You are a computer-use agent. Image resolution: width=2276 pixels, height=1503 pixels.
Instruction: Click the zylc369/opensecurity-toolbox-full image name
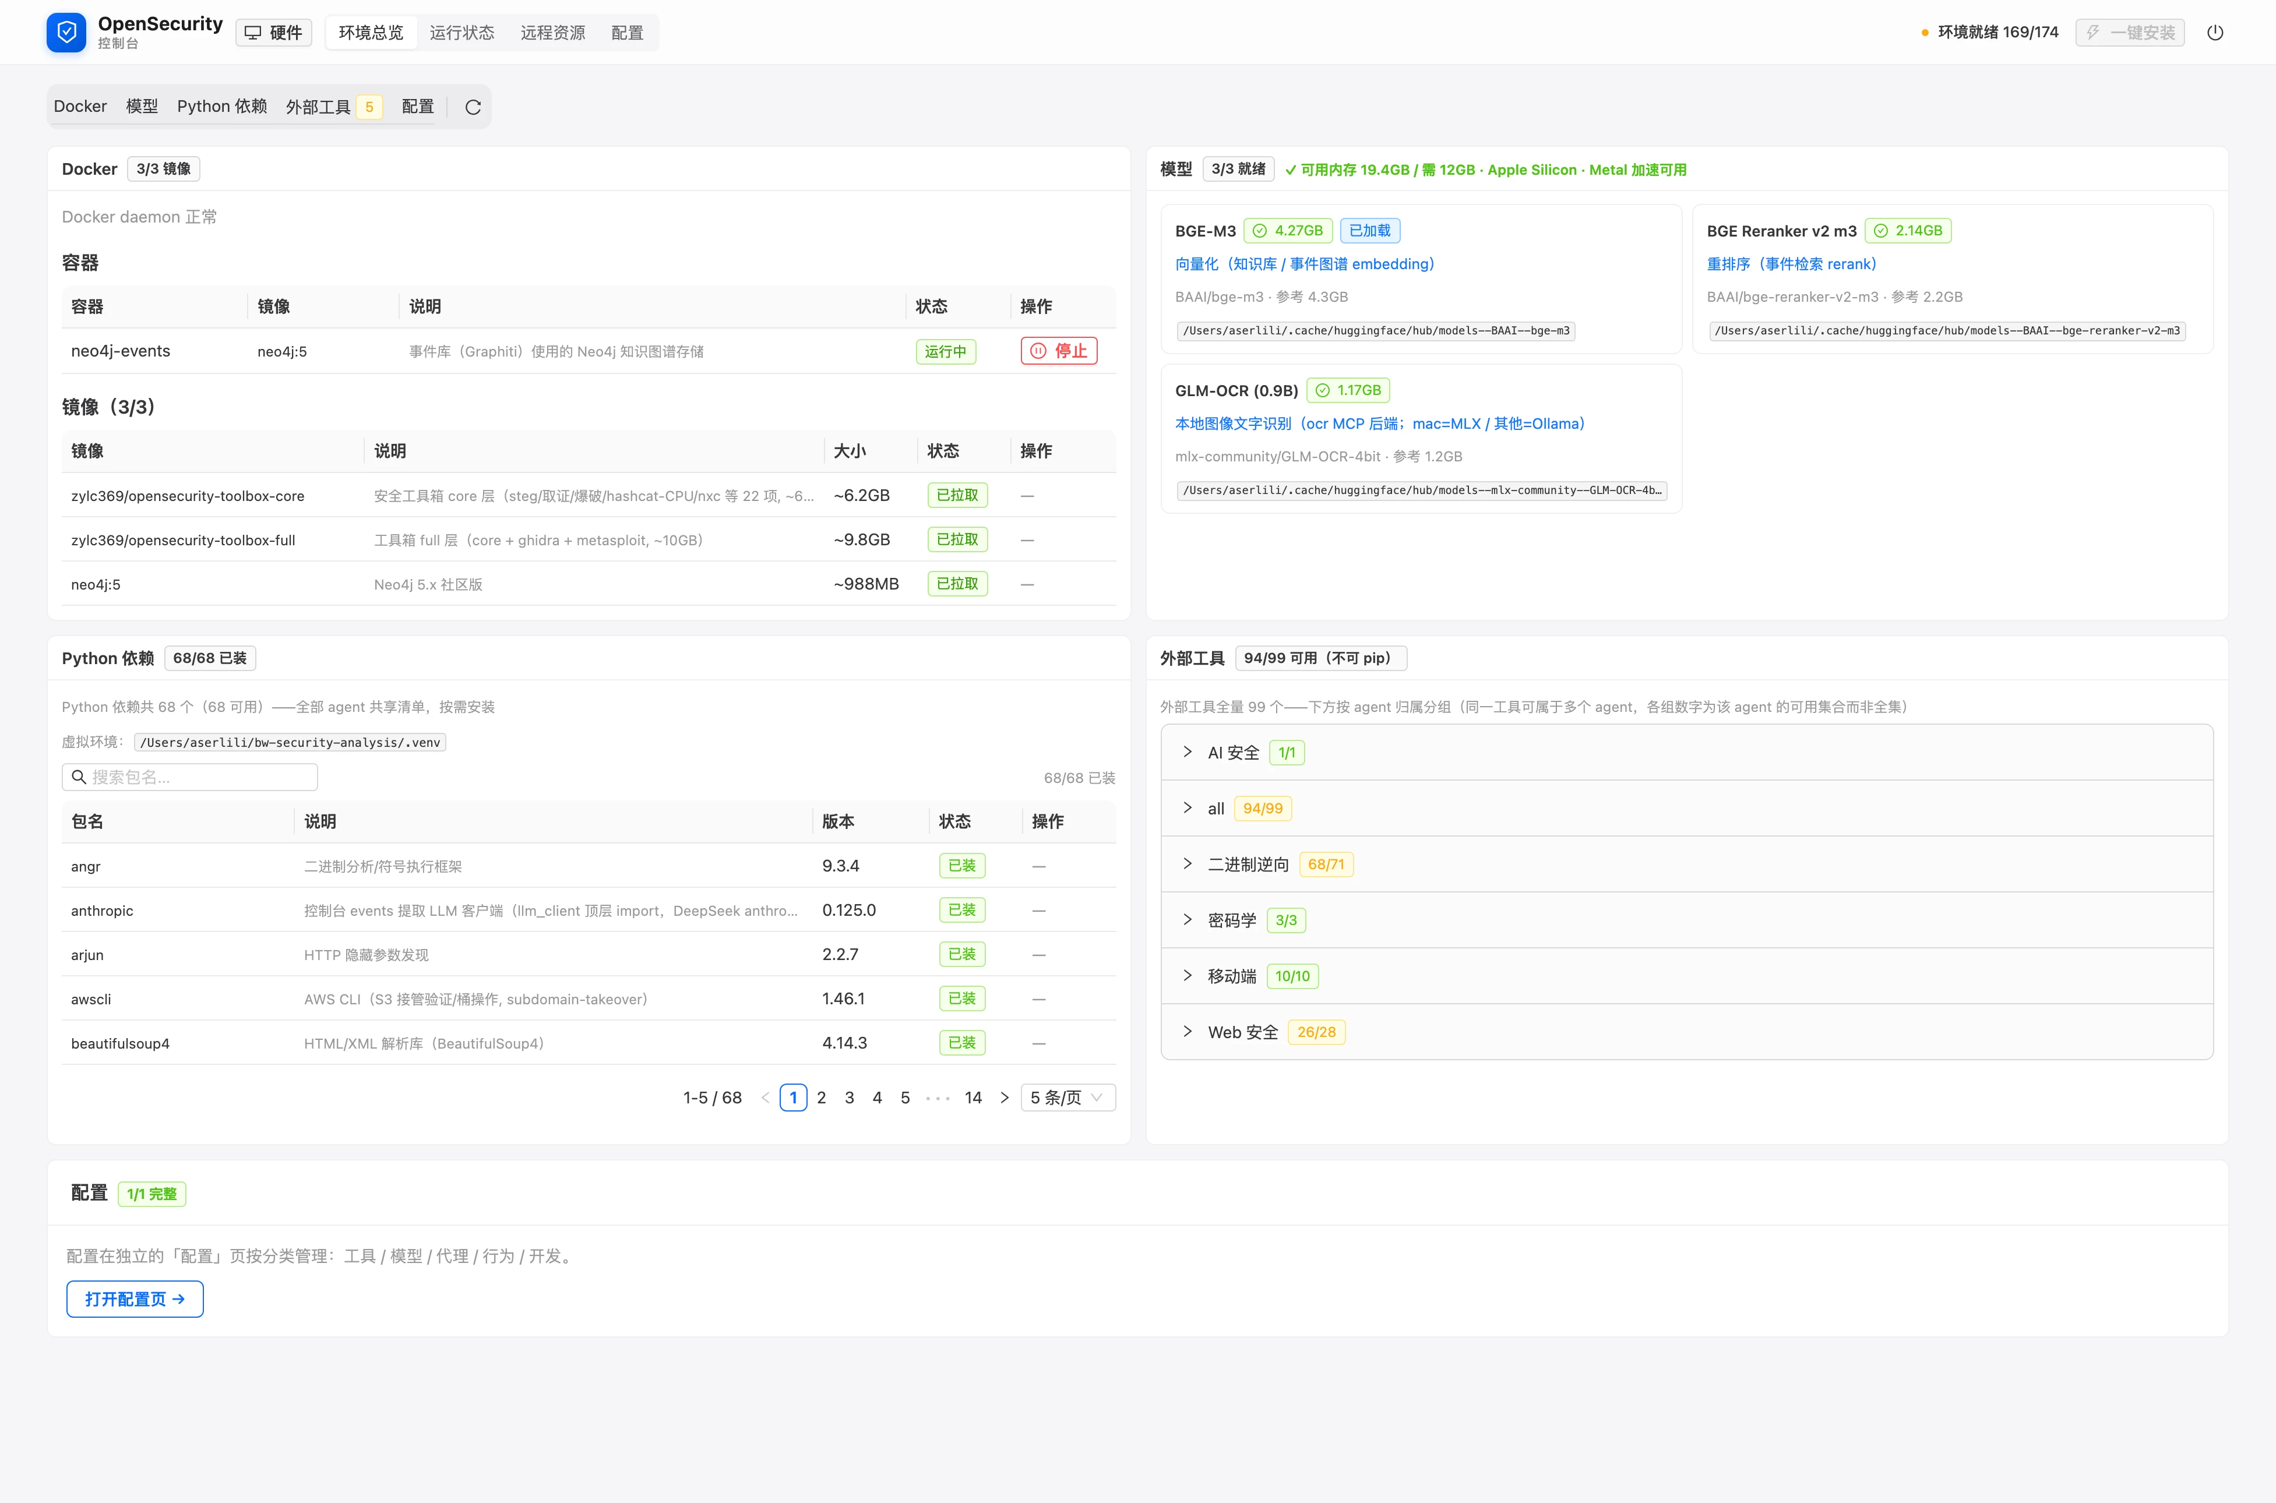183,541
